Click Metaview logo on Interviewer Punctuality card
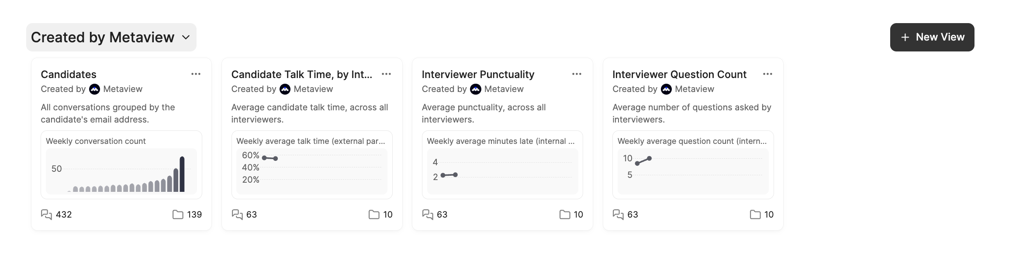This screenshot has height=259, width=1009. pos(476,89)
